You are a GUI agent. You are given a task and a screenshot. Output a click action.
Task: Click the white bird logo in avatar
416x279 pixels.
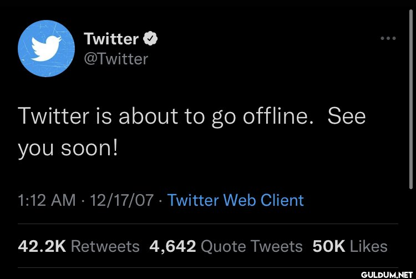point(46,48)
